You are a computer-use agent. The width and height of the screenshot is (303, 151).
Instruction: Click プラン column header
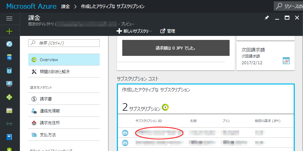pyautogui.click(x=226, y=121)
